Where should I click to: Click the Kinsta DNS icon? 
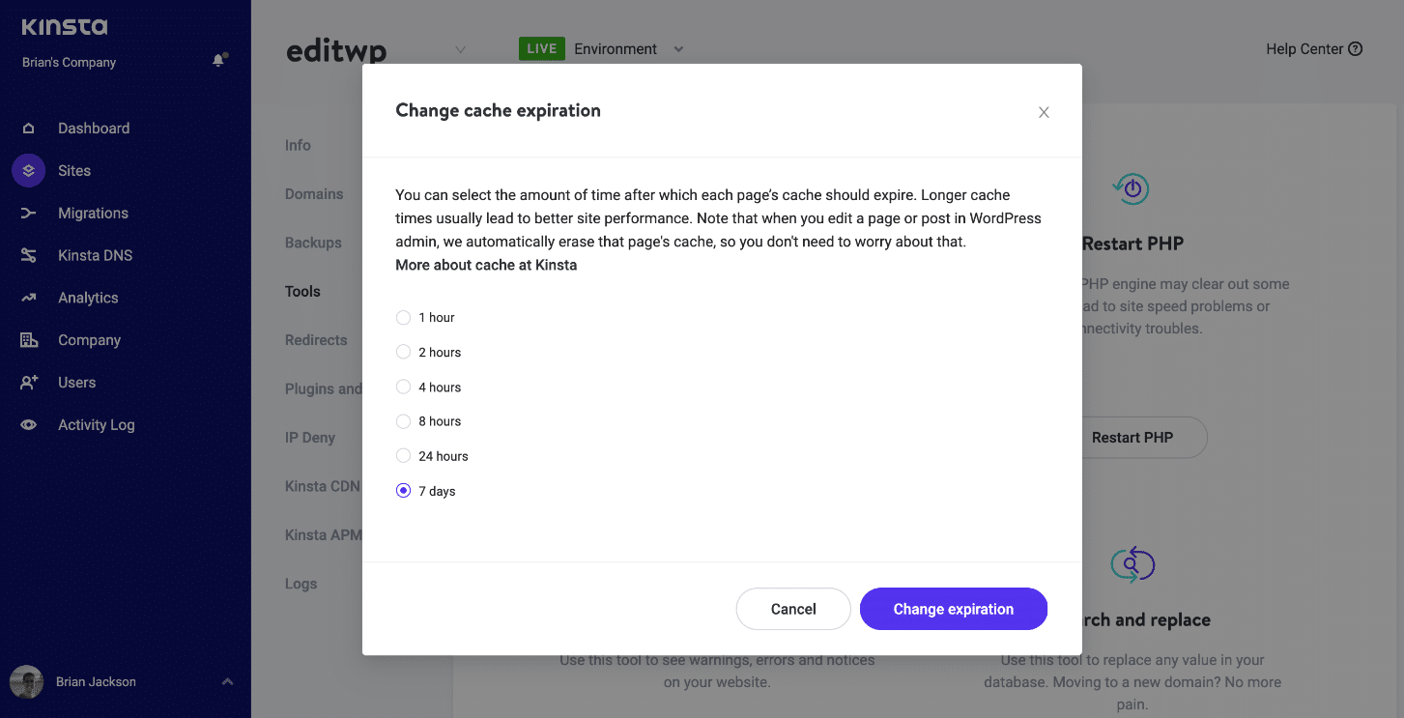[x=29, y=256]
